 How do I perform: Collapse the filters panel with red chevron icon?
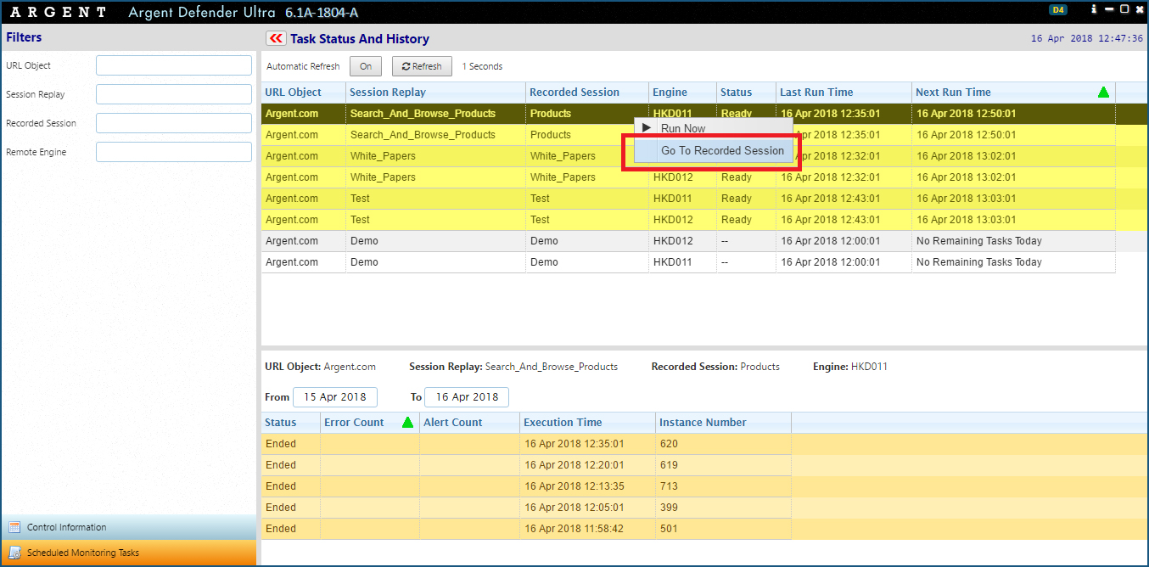(276, 38)
